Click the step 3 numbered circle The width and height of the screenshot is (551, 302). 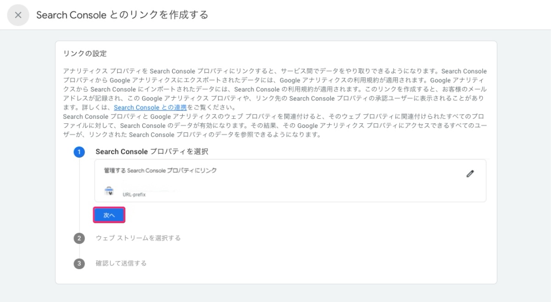(x=79, y=263)
